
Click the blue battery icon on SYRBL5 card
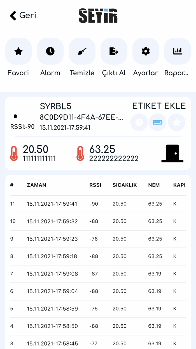158,122
